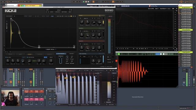Decrease LENGTH with the left arrow
This screenshot has width=196, height=110.
click(46, 50)
